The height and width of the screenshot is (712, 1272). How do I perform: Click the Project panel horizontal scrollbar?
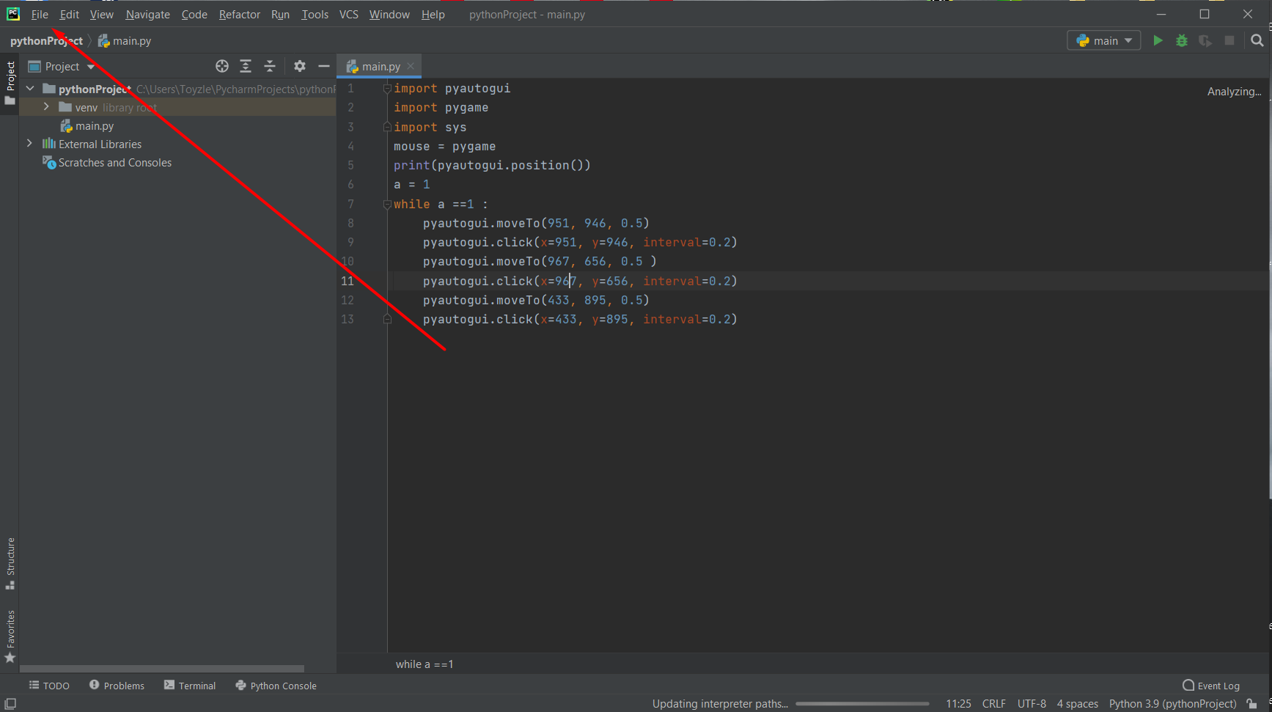pos(161,669)
